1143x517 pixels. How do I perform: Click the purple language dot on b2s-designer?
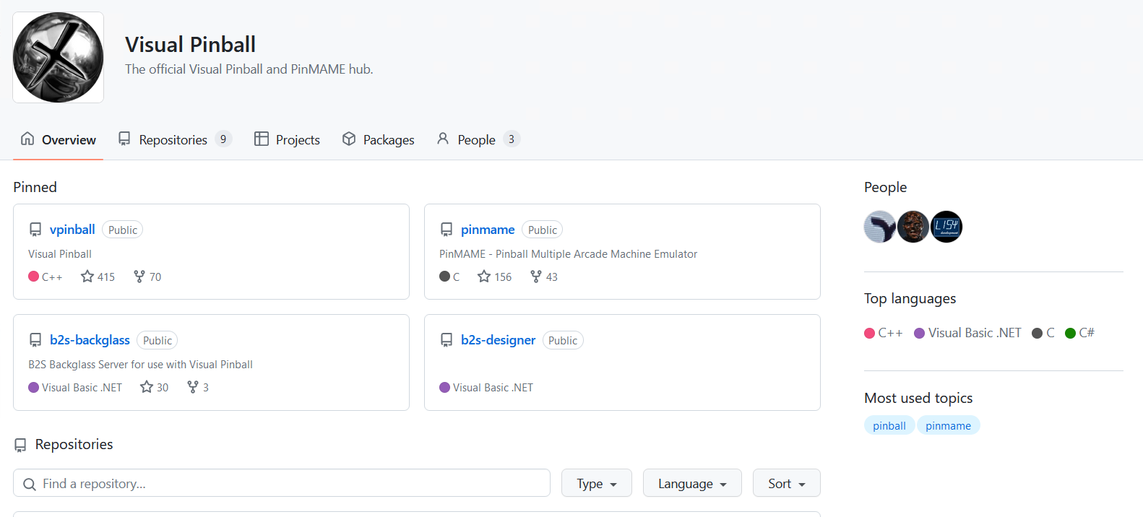tap(445, 387)
